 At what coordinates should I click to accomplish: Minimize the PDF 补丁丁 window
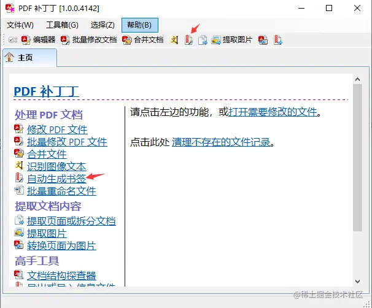point(301,9)
